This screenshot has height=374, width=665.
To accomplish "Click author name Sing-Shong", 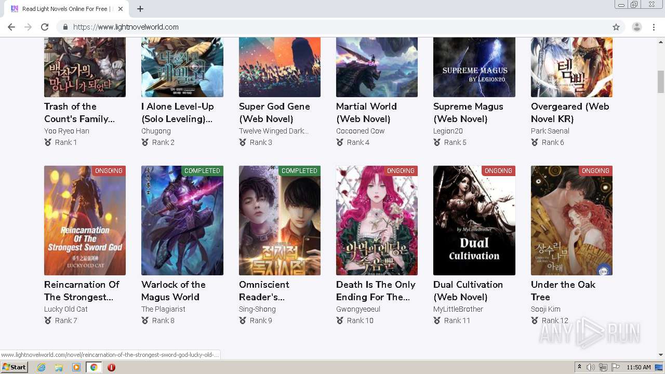I will coord(257,309).
